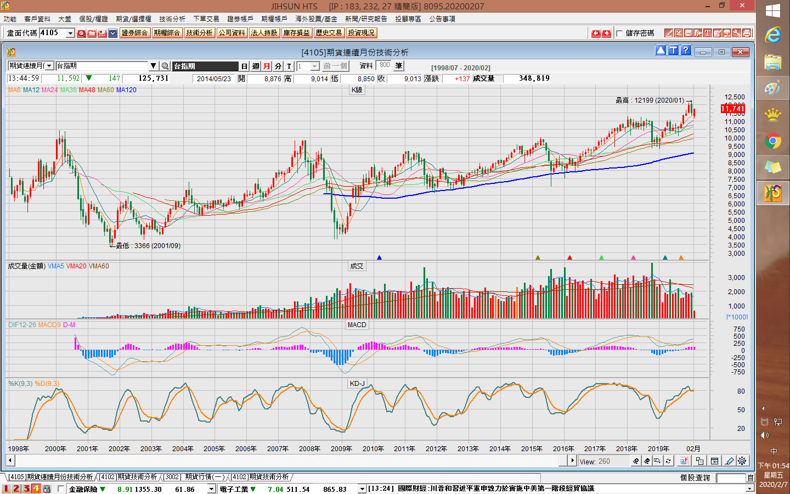Click the colorful F indicator settings icon
The image size is (790, 494).
pyautogui.click(x=684, y=461)
